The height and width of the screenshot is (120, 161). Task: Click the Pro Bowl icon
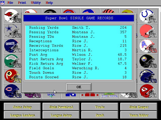[109, 95]
